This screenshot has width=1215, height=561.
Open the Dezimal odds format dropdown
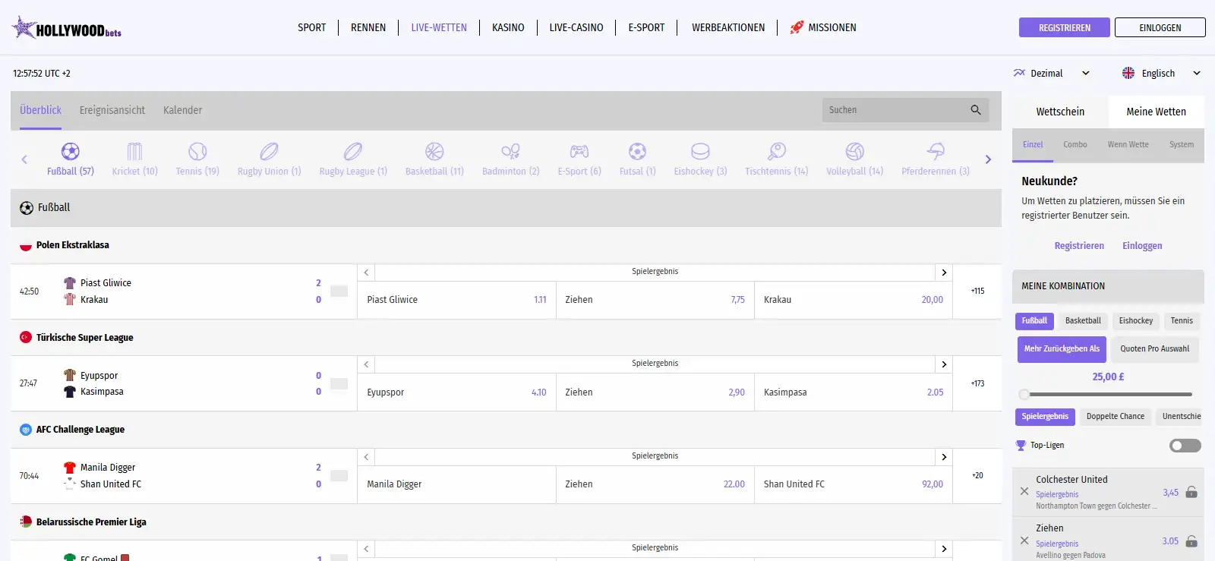point(1052,74)
